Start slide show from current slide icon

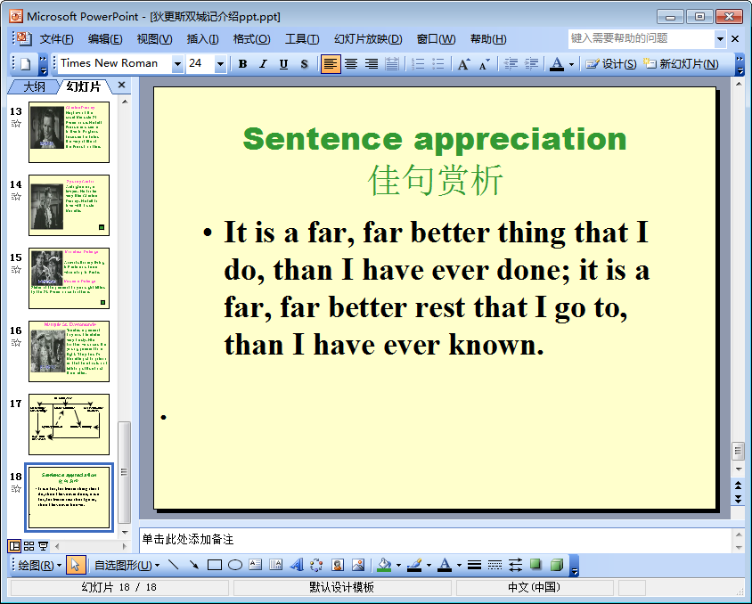click(x=43, y=545)
